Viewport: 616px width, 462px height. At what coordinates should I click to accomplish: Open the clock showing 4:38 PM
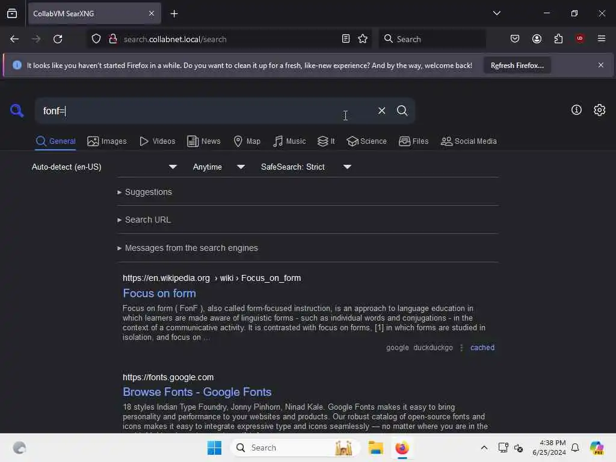tap(549, 448)
